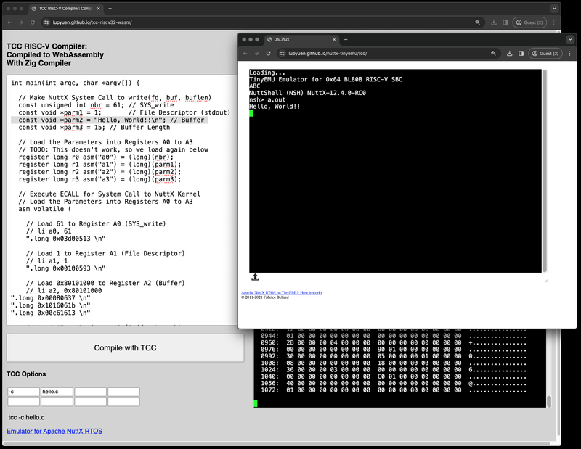Open a new tab next to JSLinux
The height and width of the screenshot is (449, 581).
pyautogui.click(x=346, y=39)
